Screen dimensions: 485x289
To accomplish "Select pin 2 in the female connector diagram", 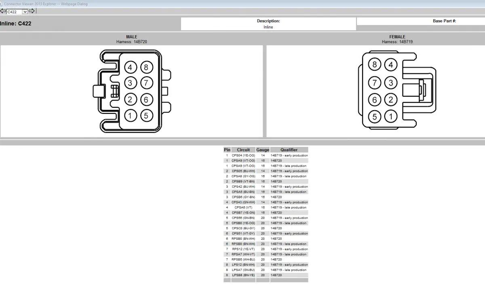I will tap(390, 100).
